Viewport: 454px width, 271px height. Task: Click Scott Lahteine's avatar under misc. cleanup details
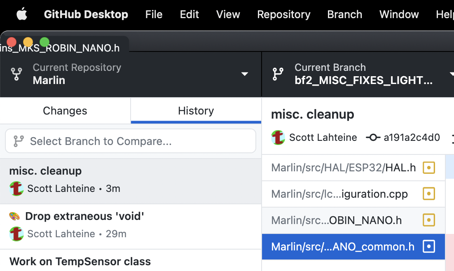coord(278,137)
